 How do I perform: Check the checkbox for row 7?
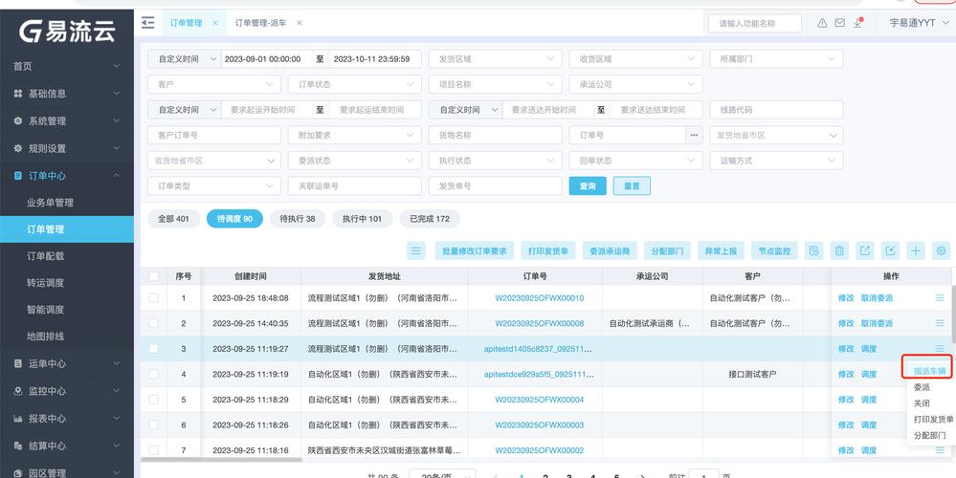(x=154, y=450)
